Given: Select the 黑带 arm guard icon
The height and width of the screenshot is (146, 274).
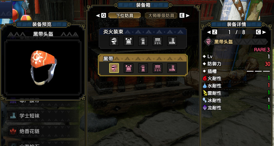Looking at the screenshot, I should (143, 68).
